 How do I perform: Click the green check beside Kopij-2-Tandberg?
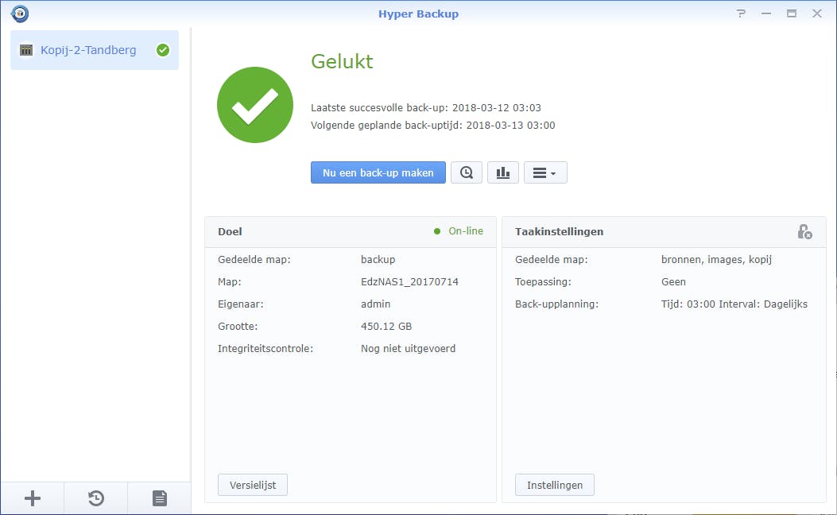click(x=163, y=49)
